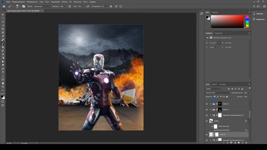Open brush mode dropdown in options bar
Image resolution: width=267 pixels, height=150 pixels.
(x=42, y=6)
